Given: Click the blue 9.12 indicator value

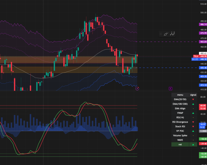Looking at the screenshot, I should pyautogui.click(x=202, y=127).
